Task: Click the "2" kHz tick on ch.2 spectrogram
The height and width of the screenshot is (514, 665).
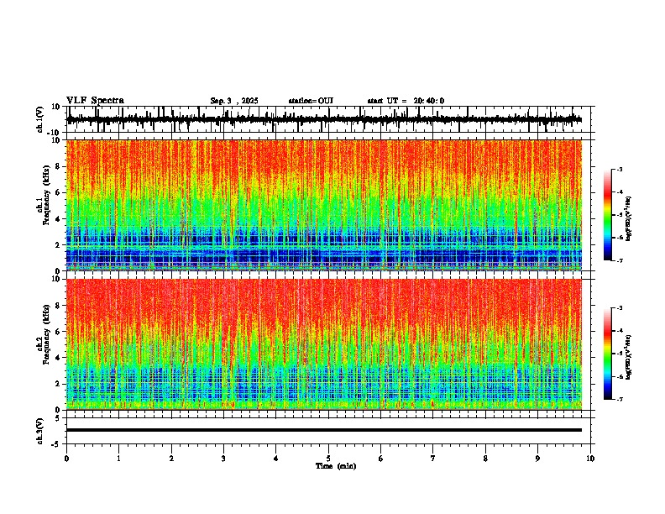Action: coord(58,384)
